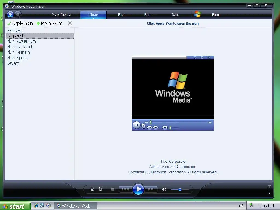Click the Windows Media Player title bar icon
This screenshot has height=210, width=280.
7,6
